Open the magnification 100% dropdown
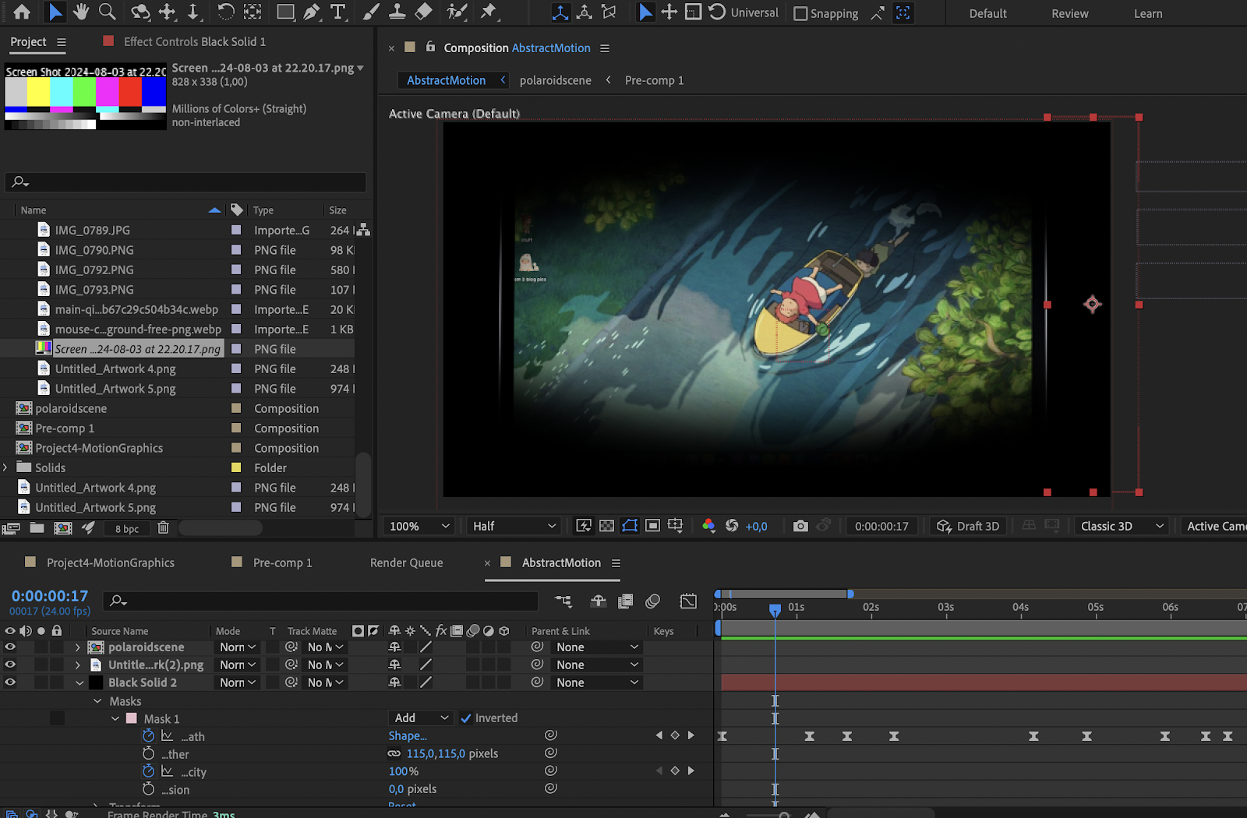Image resolution: width=1247 pixels, height=818 pixels. click(419, 526)
